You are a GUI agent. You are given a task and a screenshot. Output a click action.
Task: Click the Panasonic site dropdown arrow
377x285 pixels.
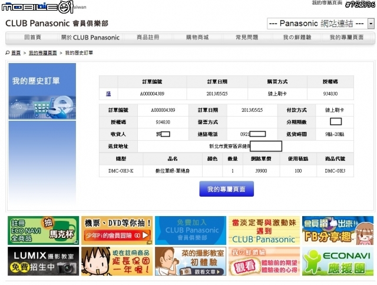(x=371, y=24)
